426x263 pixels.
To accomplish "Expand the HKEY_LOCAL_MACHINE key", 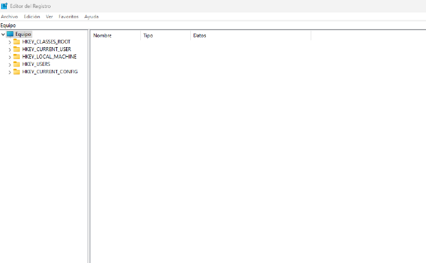I will click(x=10, y=57).
